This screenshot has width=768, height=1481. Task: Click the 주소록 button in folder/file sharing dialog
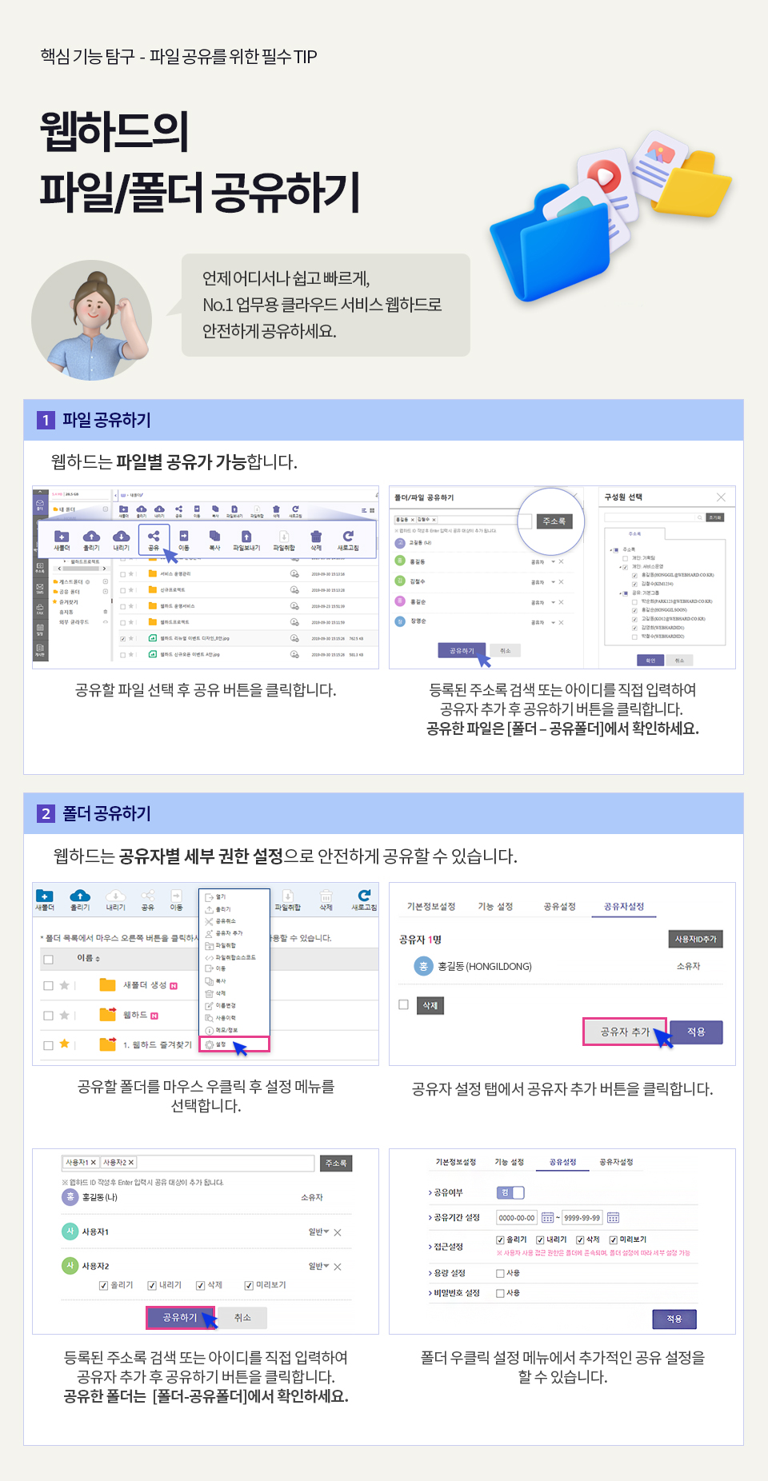point(554,521)
